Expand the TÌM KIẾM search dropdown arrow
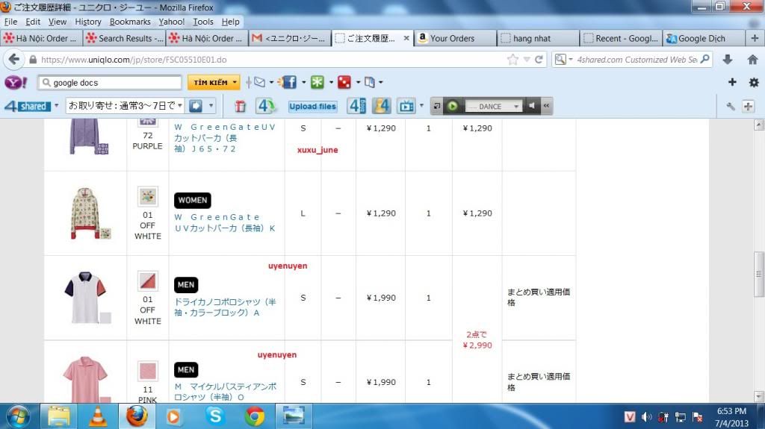765x429 pixels. click(x=235, y=82)
